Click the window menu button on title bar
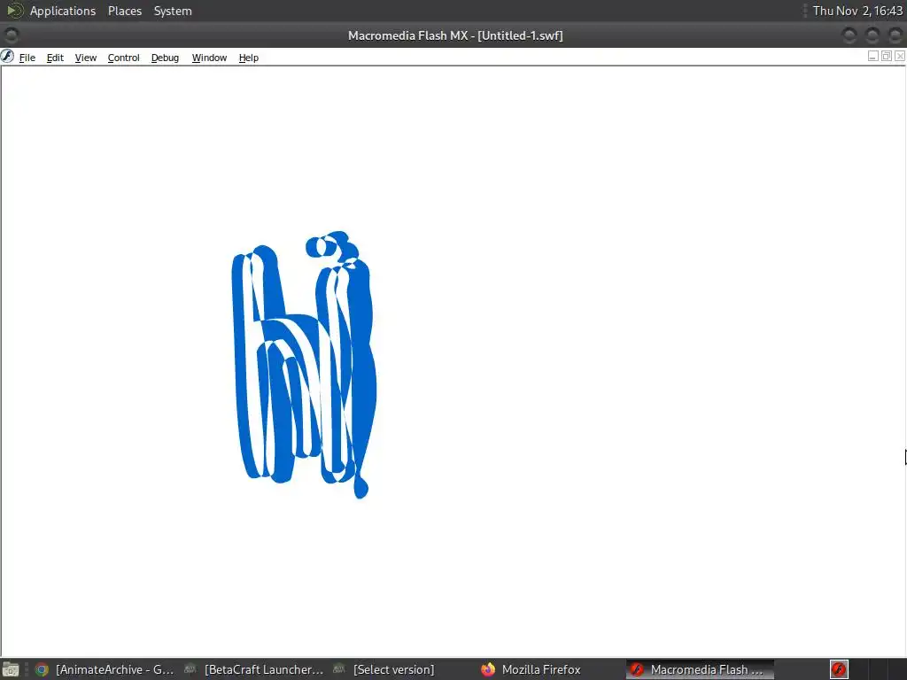 (11, 35)
